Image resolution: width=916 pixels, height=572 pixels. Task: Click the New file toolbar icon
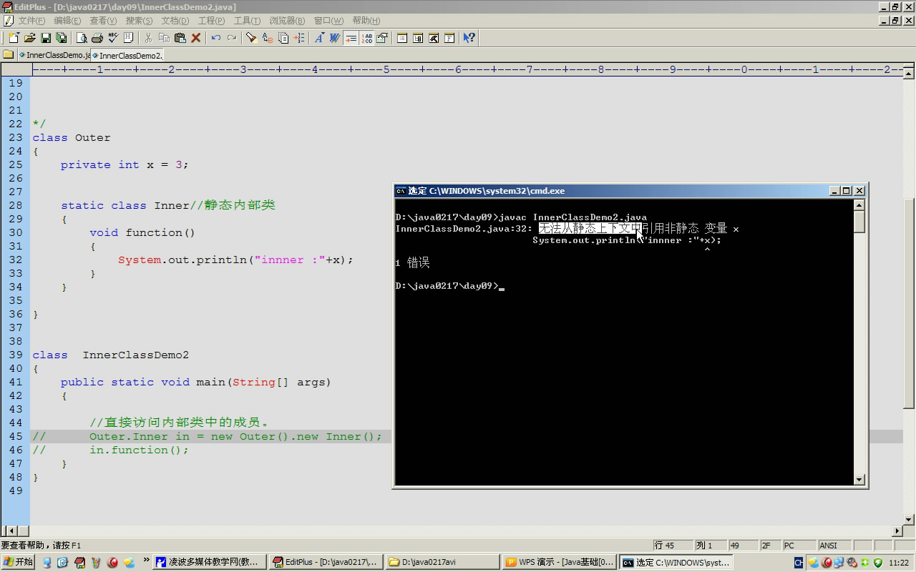[x=14, y=38]
